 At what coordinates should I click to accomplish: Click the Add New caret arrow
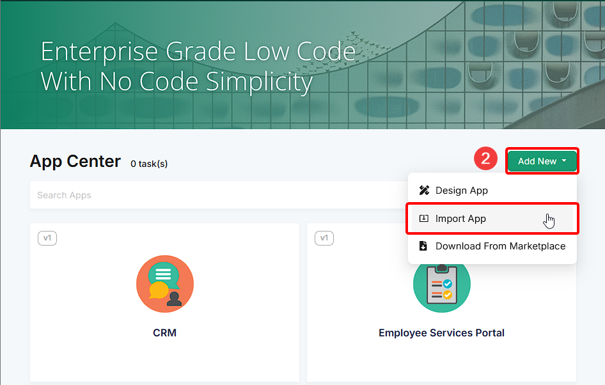[564, 161]
